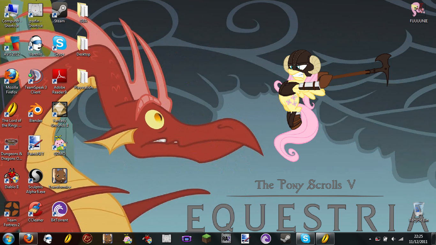Select the folder named Desktop
This screenshot has height=245, width=436.
[x=83, y=46]
